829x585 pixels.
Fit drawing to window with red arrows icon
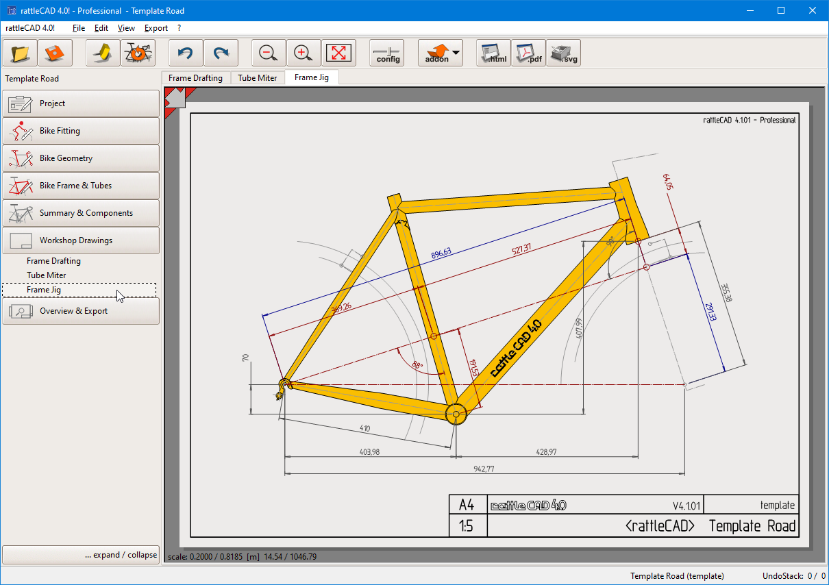338,53
